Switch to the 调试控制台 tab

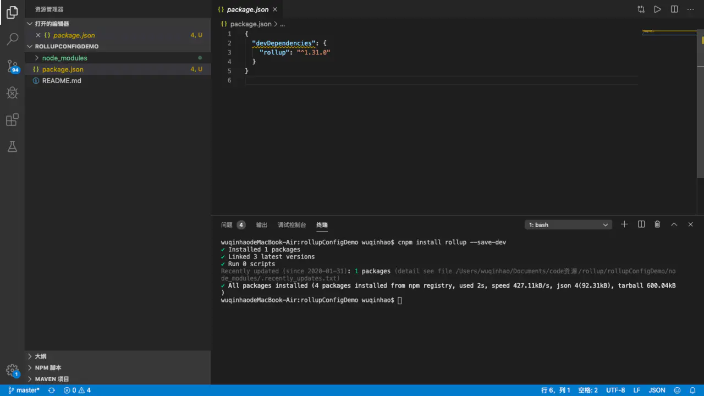[x=291, y=225]
